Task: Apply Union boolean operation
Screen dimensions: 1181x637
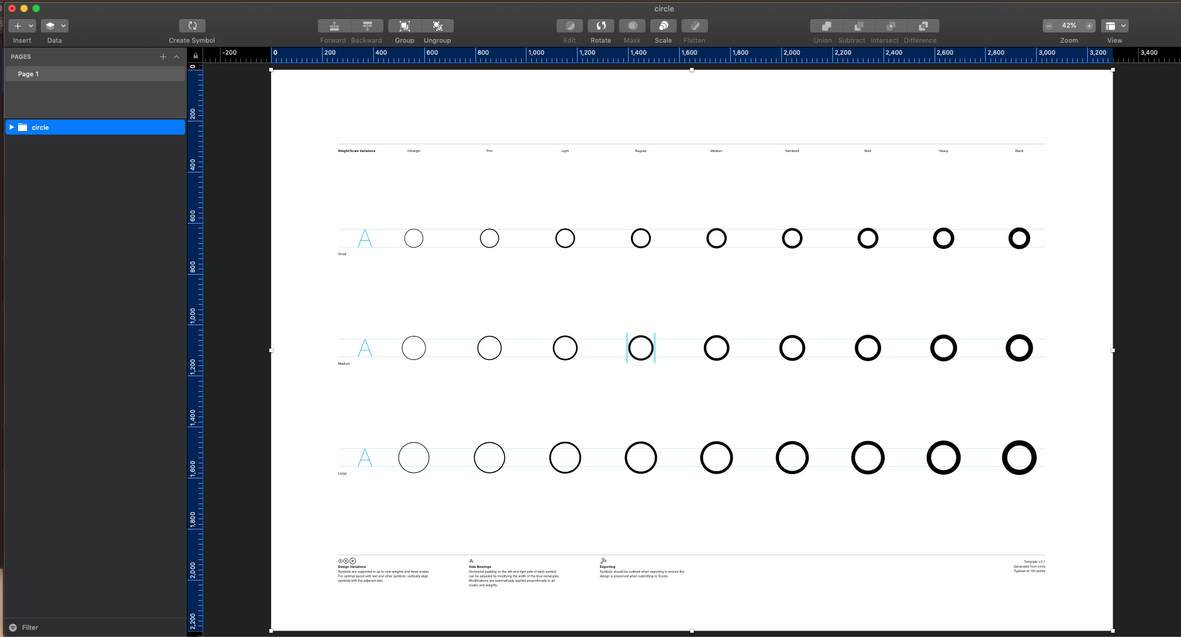Action: click(826, 26)
